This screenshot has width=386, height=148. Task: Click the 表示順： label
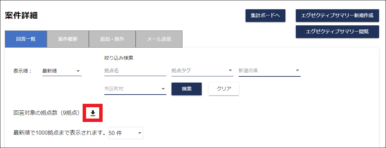tap(23, 71)
